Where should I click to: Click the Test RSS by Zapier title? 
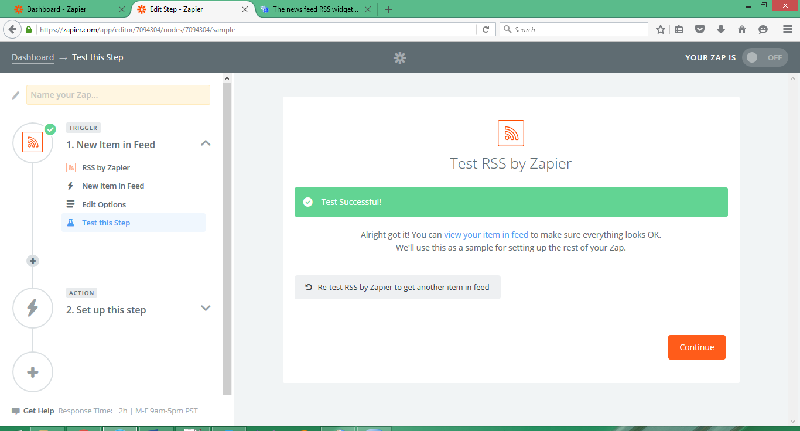pos(511,163)
